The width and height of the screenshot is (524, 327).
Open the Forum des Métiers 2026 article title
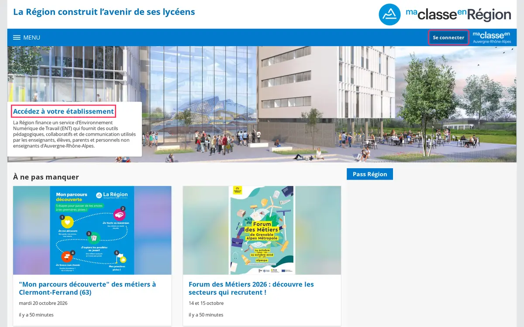[251, 288]
